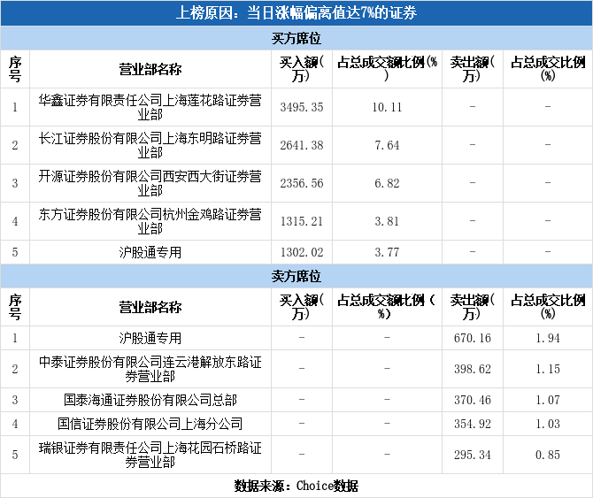Click sell amount value 370.46
The image size is (593, 498).
[473, 400]
